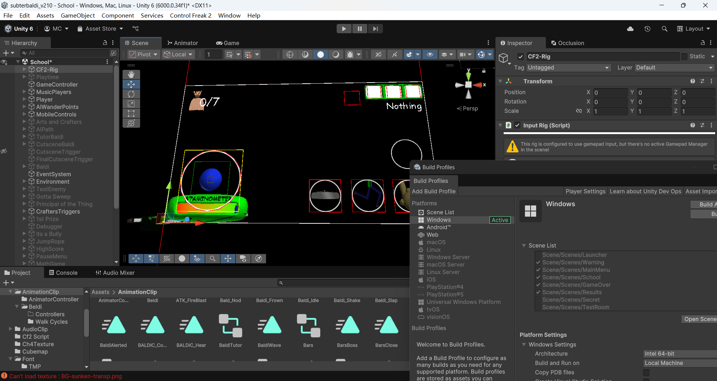
Task: Open Input Rig script preset icon
Action: [x=702, y=125]
